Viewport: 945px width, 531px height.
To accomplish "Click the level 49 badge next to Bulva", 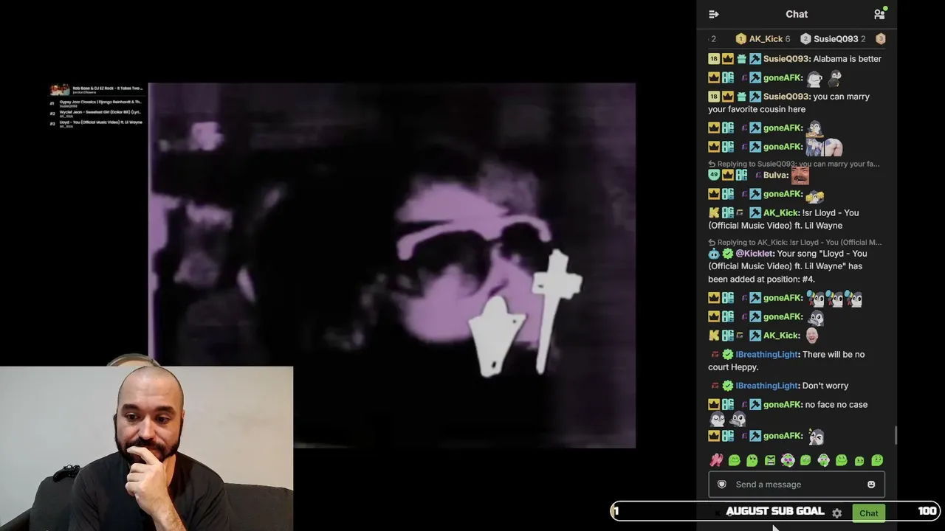I will pyautogui.click(x=713, y=176).
